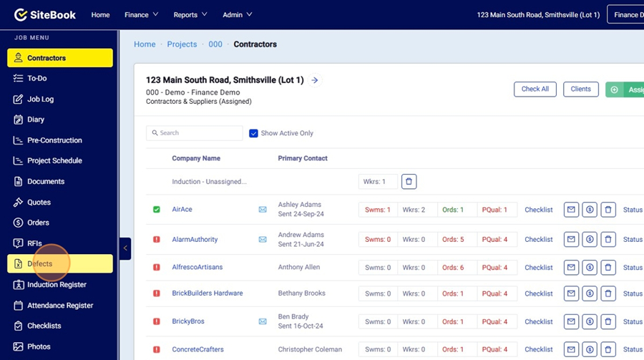Viewport: 644px width, 360px height.
Task: Click the green check icon for AirAce
Action: pyautogui.click(x=156, y=210)
